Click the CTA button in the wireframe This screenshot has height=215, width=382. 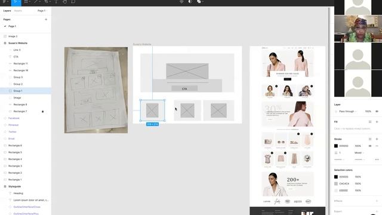click(x=184, y=89)
